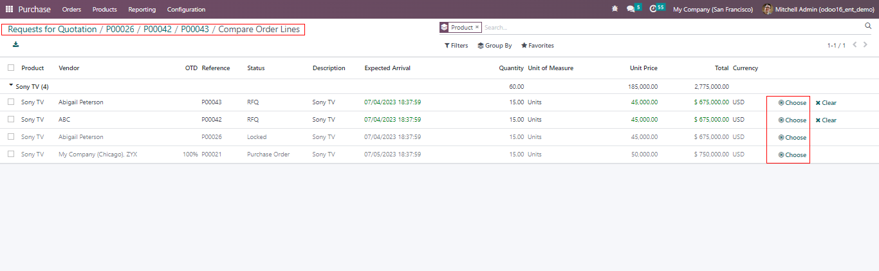879x271 pixels.
Task: Click vendor My Company (Chicago), ZYX
Action: click(98, 154)
